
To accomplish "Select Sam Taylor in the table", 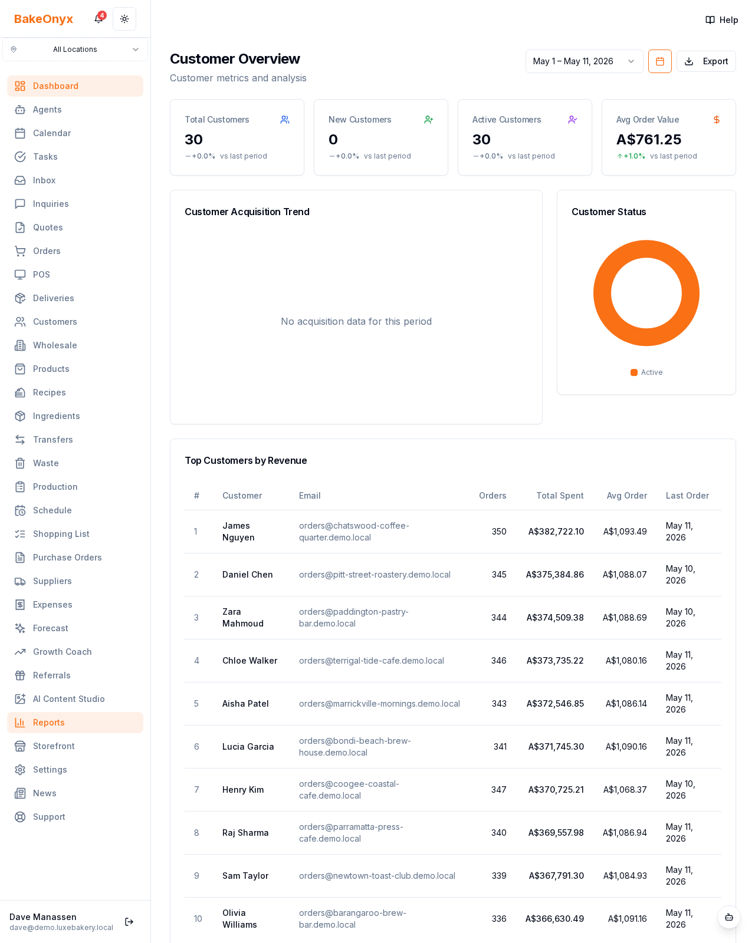I will [x=245, y=876].
